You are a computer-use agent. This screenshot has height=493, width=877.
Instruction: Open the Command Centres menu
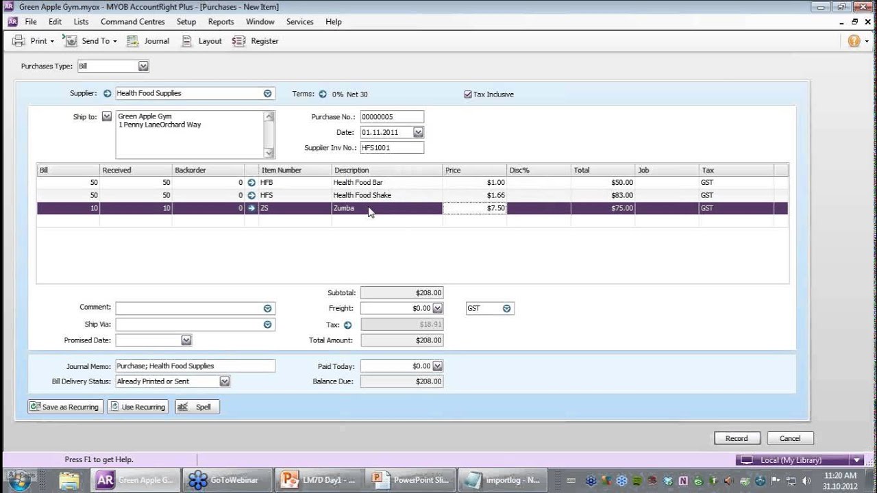[x=133, y=22]
